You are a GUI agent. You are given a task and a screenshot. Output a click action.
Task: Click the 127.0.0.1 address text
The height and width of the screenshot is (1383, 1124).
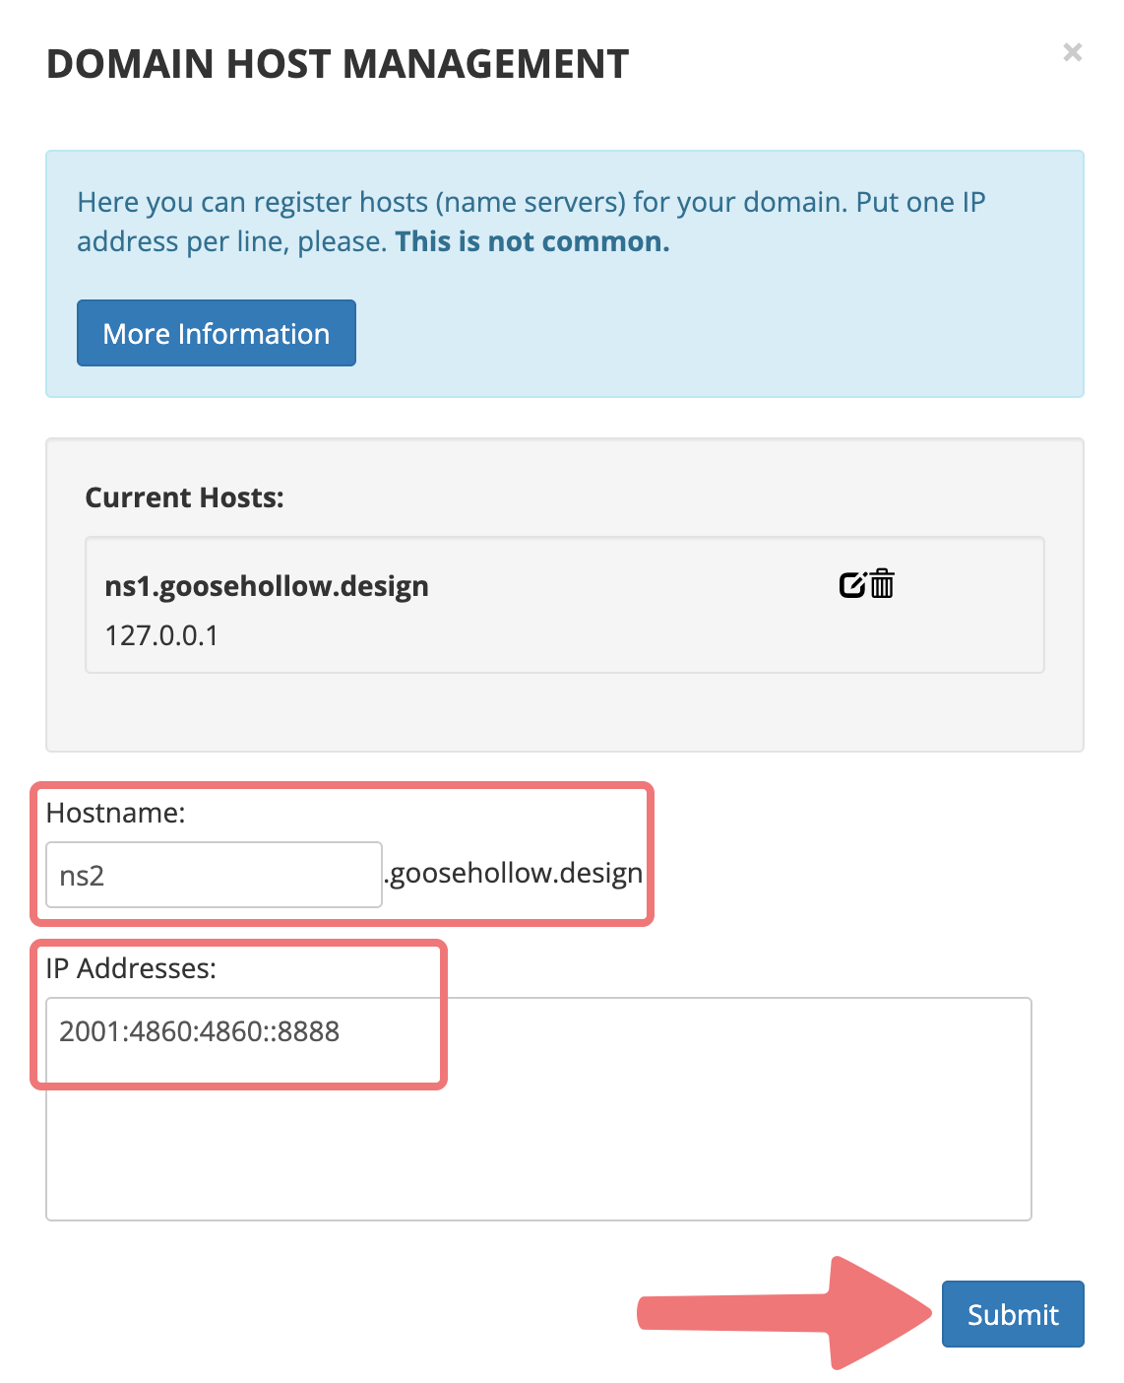pyautogui.click(x=161, y=635)
